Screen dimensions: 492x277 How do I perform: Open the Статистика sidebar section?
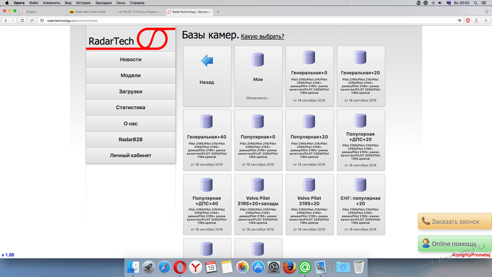tap(131, 107)
